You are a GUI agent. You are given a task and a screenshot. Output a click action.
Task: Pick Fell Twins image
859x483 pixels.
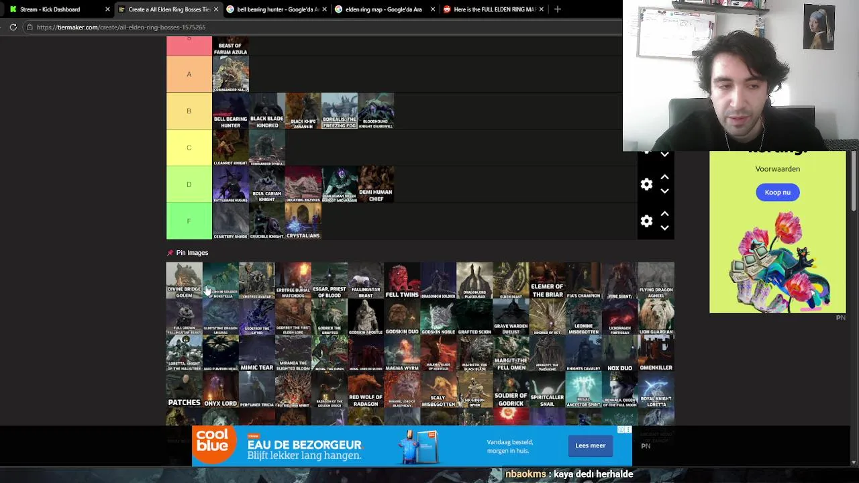click(x=401, y=280)
